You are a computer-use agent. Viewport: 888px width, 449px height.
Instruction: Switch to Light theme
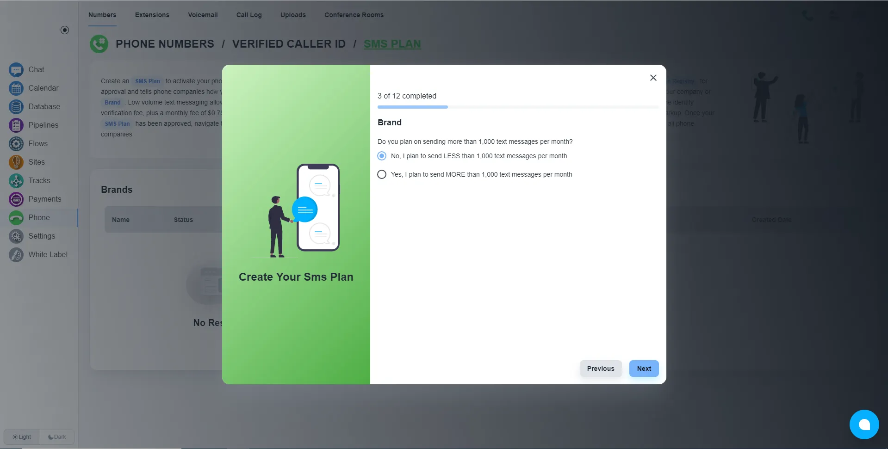point(22,437)
